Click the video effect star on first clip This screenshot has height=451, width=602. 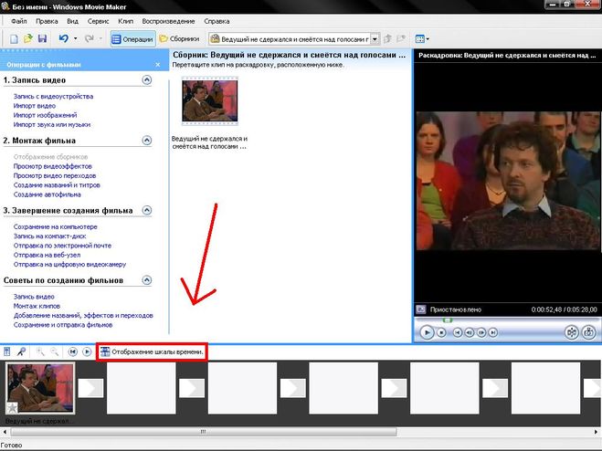click(x=12, y=407)
